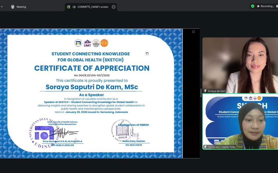Click the divider handle between screen and videos

(201, 93)
